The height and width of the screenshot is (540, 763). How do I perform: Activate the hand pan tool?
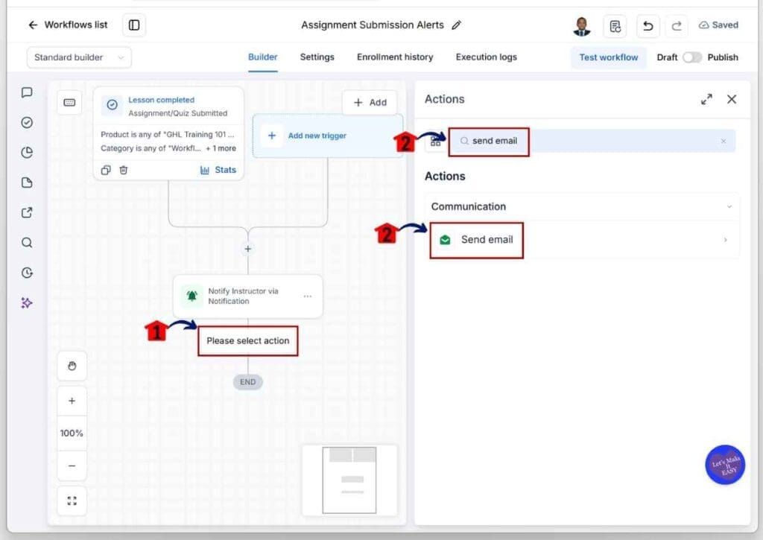point(72,366)
